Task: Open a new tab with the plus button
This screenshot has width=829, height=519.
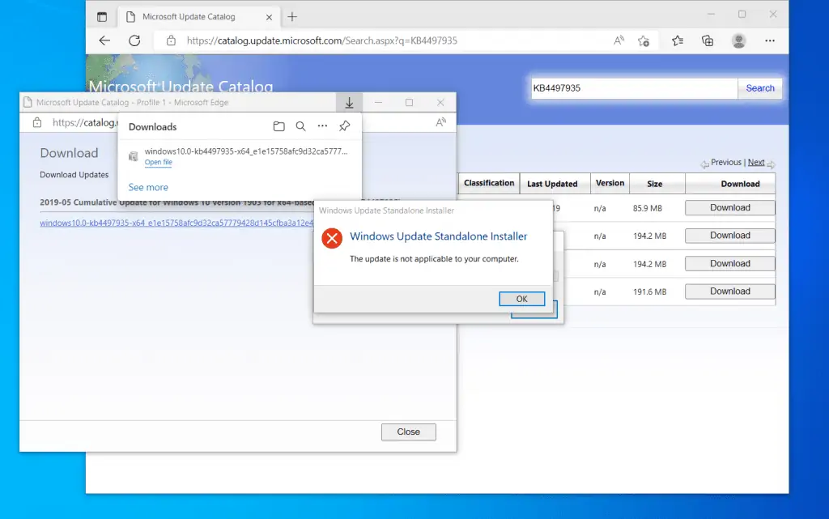Action: tap(292, 17)
